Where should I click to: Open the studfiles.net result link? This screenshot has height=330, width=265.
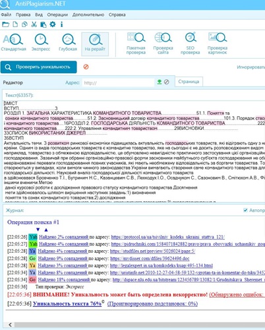tap(152, 251)
